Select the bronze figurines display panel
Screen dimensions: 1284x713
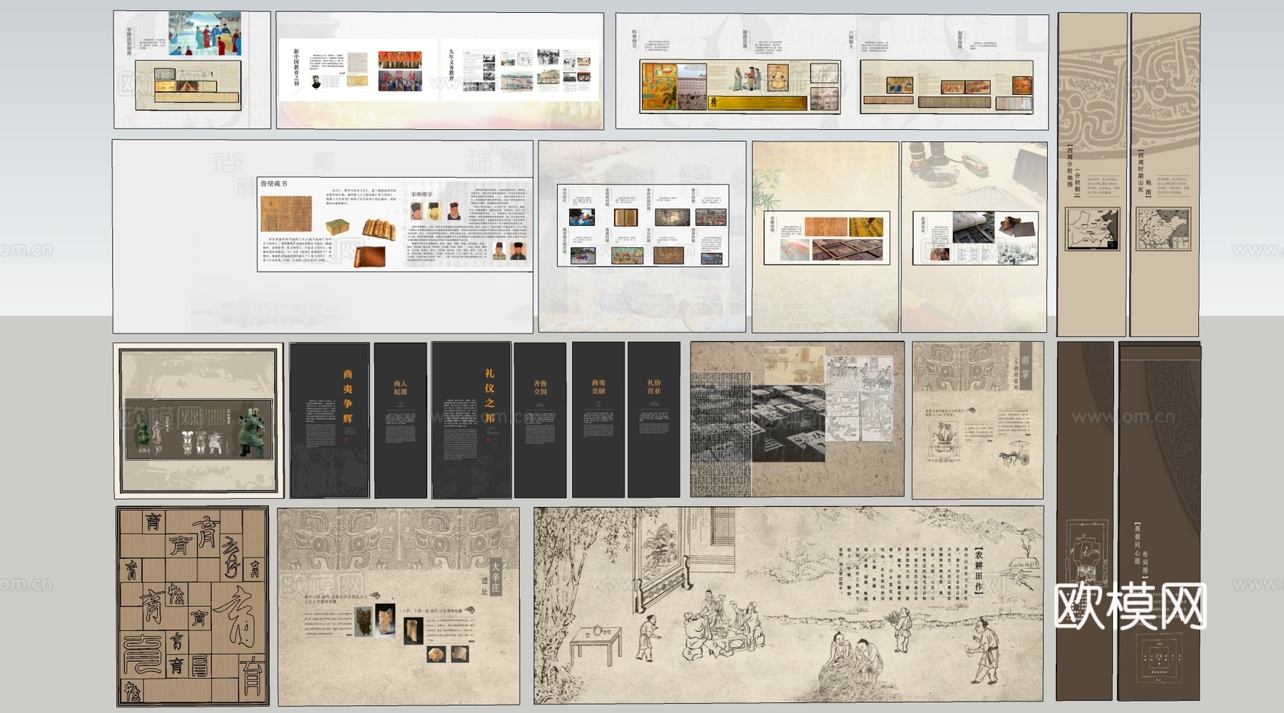(x=198, y=421)
